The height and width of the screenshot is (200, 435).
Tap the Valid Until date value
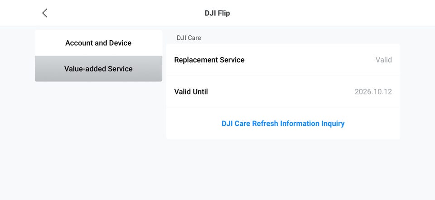[373, 91]
